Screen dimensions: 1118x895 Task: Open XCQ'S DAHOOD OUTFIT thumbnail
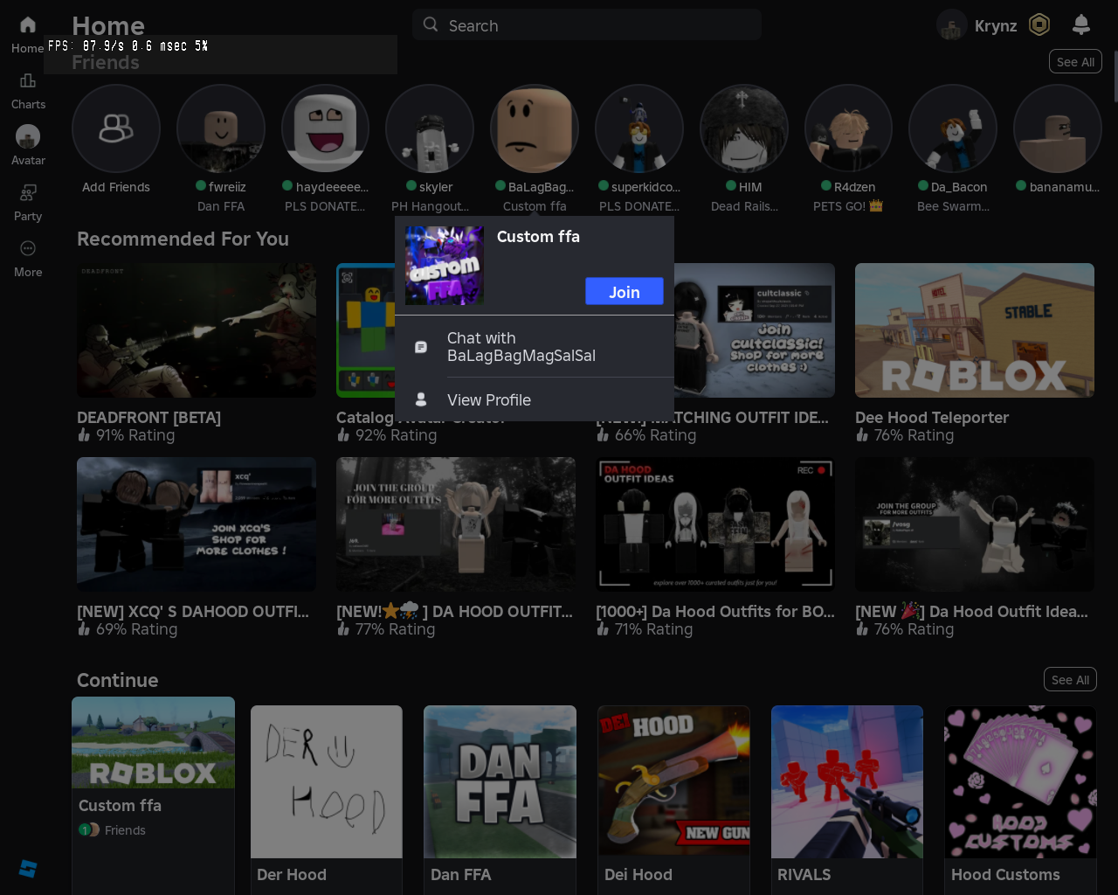click(x=197, y=524)
